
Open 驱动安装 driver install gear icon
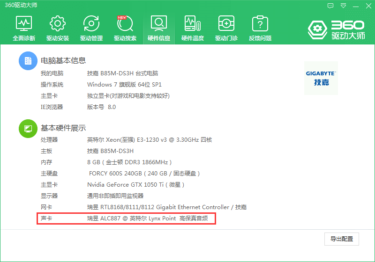click(58, 28)
